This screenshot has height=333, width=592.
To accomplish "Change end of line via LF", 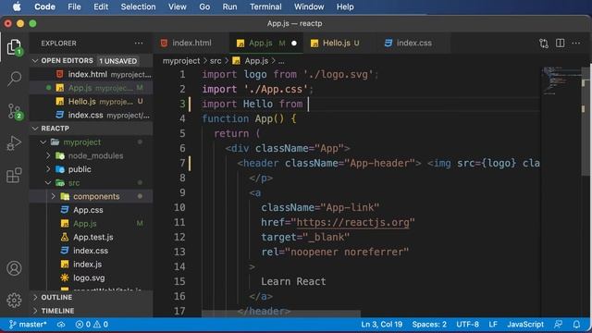I will [493, 325].
